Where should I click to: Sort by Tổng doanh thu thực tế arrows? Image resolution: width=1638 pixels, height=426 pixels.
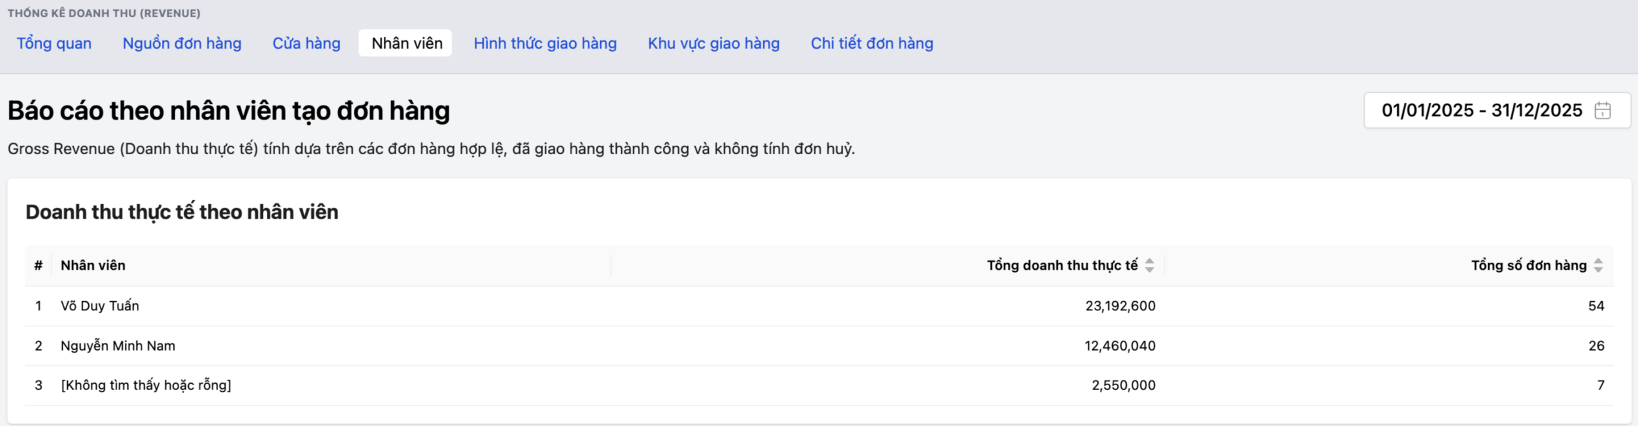pyautogui.click(x=1149, y=265)
